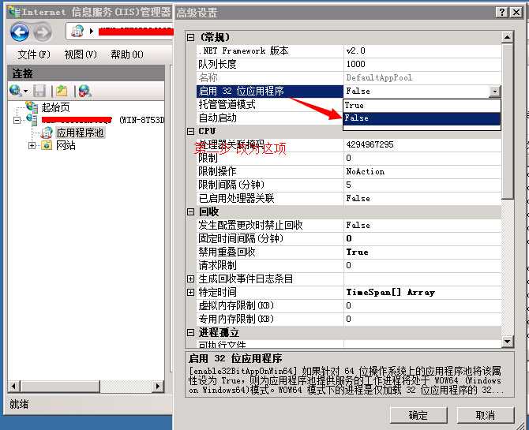Click the 网站 folder icon in the tree
The height and width of the screenshot is (430, 529).
coord(47,145)
